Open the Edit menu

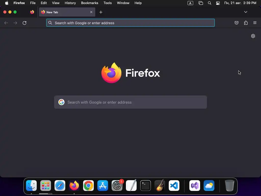(x=44, y=3)
